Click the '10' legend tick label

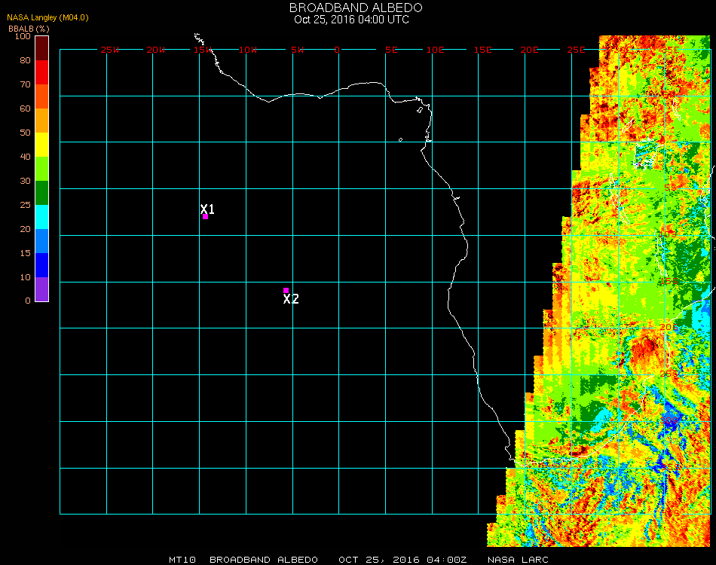(x=25, y=277)
